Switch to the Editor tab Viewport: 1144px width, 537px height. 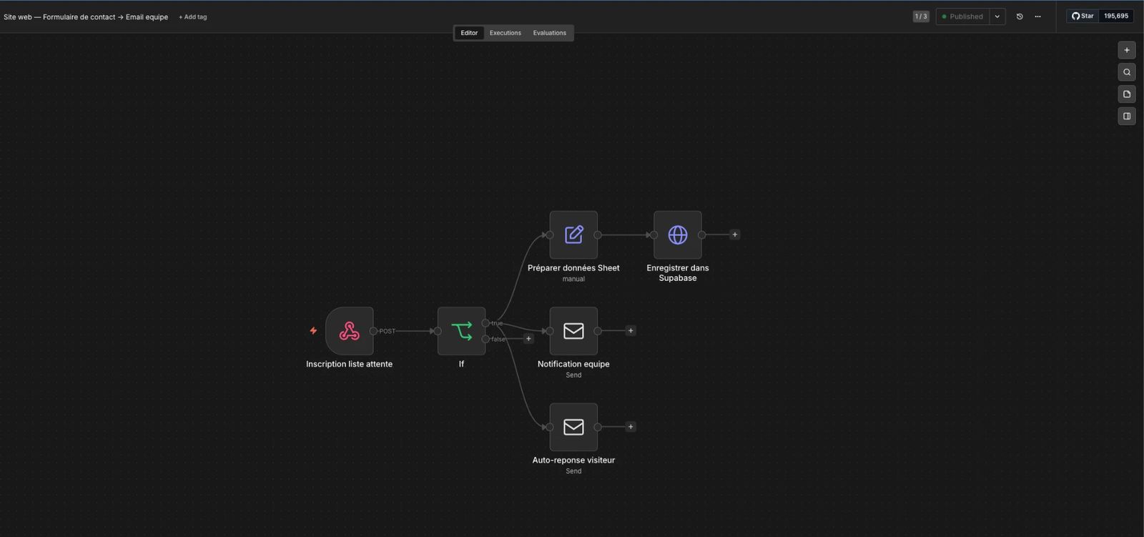[x=469, y=33]
